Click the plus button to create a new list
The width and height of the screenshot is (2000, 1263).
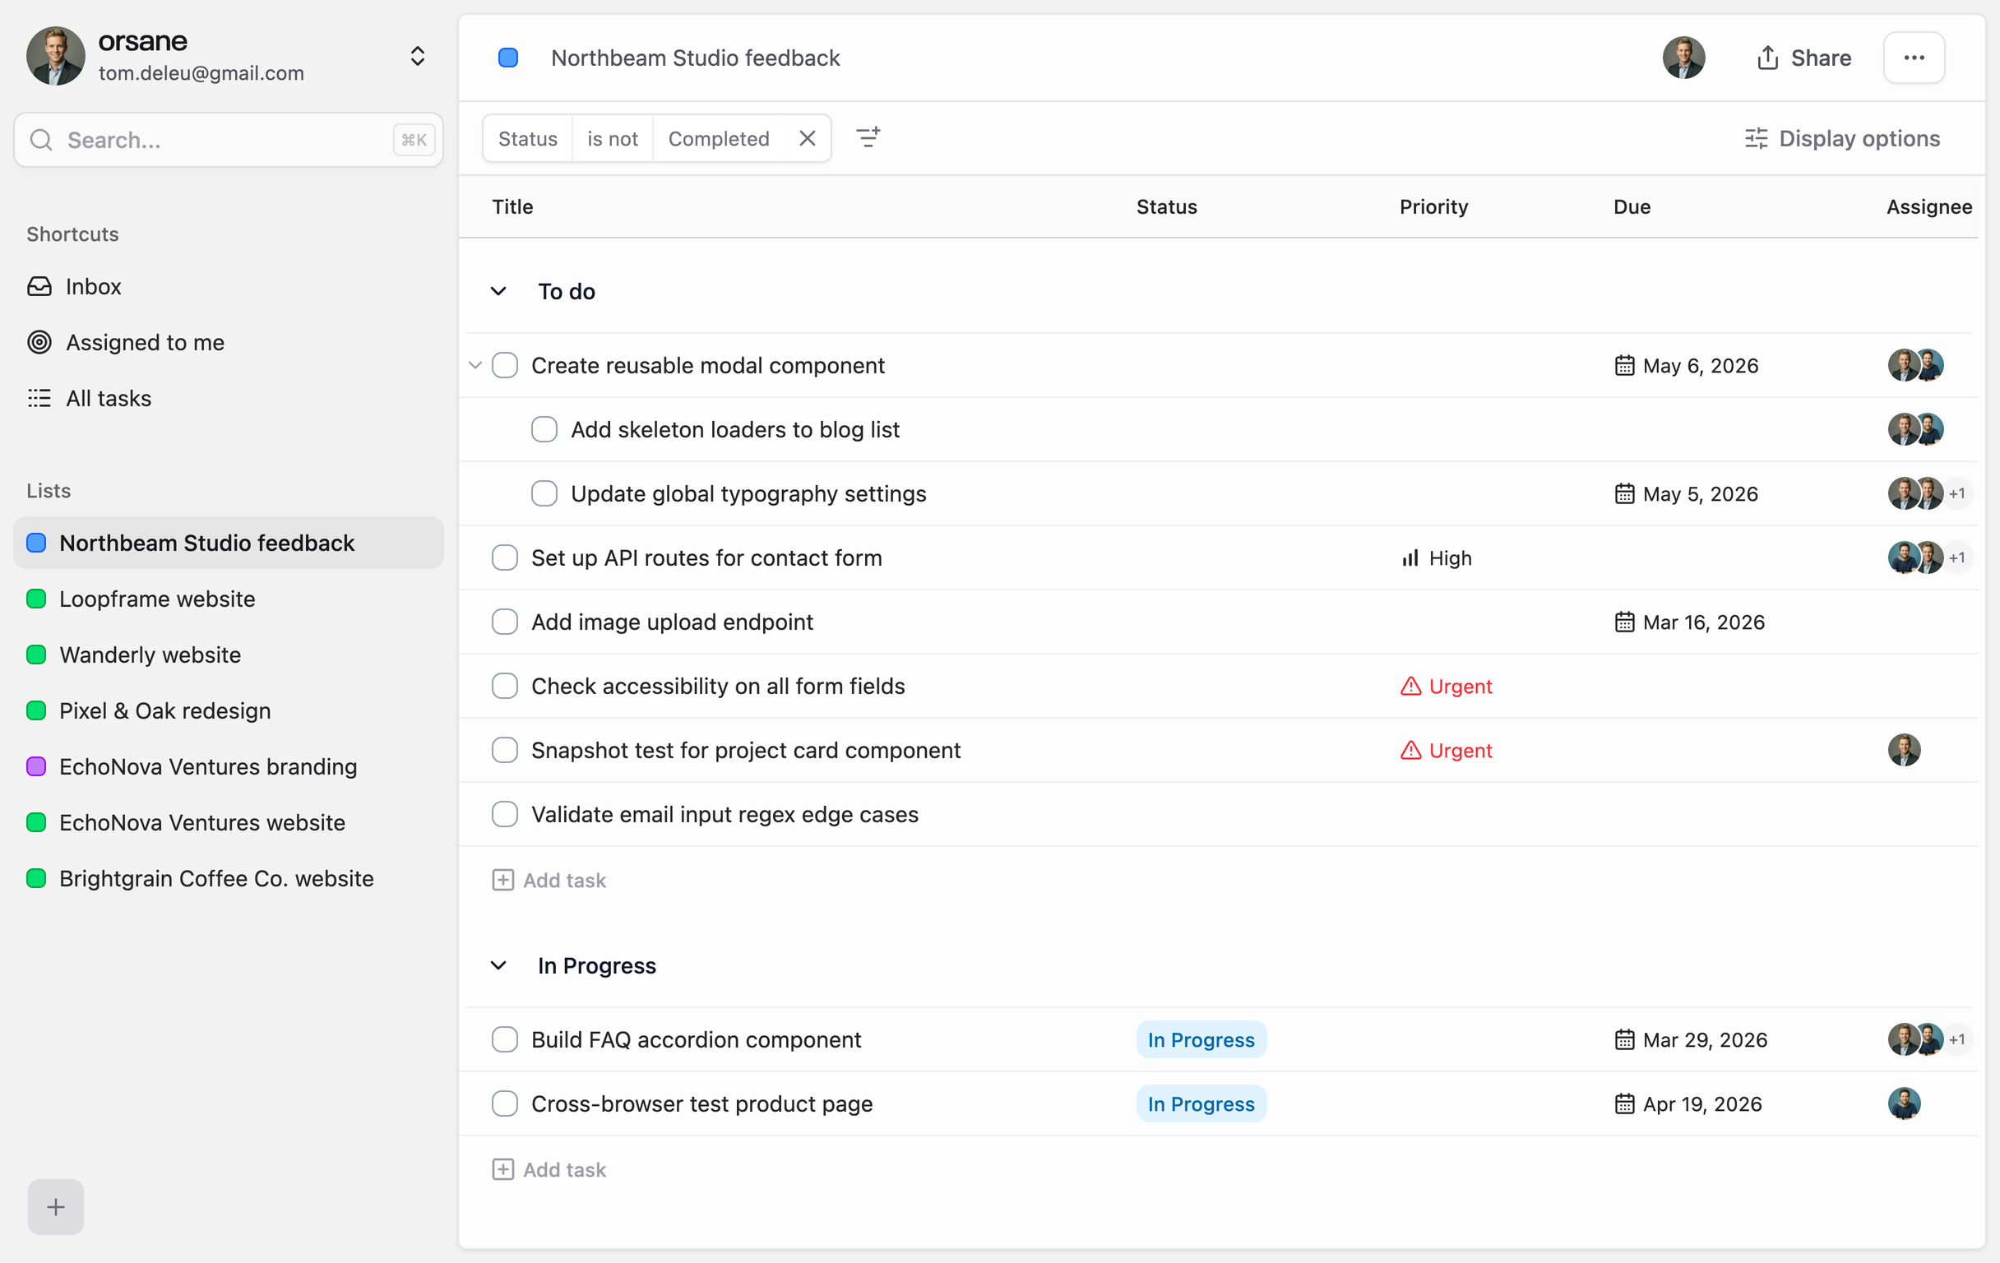point(56,1205)
